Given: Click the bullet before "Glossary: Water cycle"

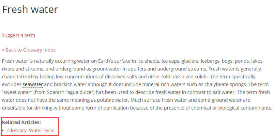Looking at the screenshot, I should [x=3, y=130].
